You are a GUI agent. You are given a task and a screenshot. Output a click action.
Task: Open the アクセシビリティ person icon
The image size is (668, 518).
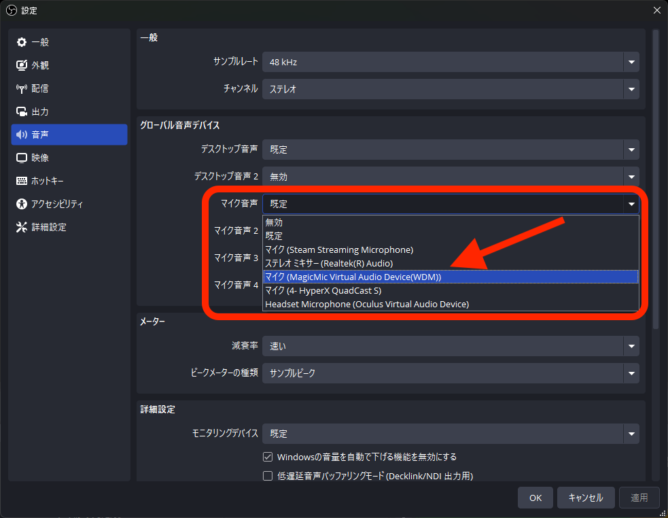[21, 204]
